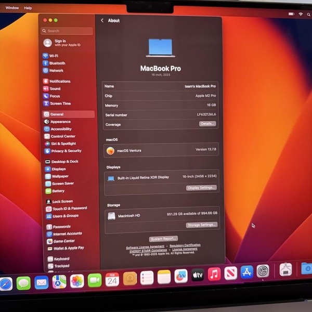
Task: Launch Photos from the Dock
Action: tap(77, 281)
